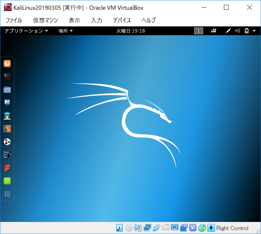Click the optical drive status icon
Viewport: 261px width, 234px height.
pyautogui.click(x=129, y=228)
